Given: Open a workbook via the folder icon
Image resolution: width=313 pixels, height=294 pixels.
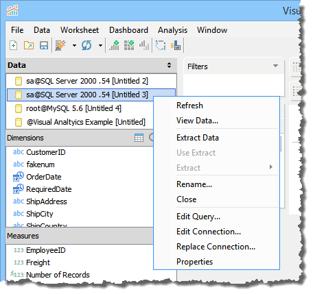Looking at the screenshot, I should 29,45.
